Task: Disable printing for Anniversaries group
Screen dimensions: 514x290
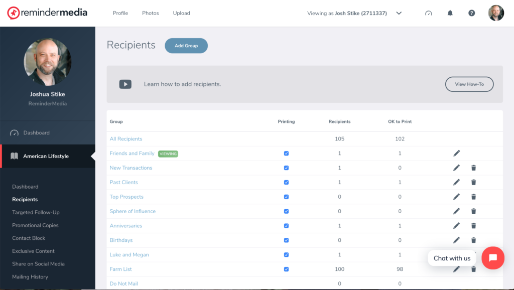Action: [x=286, y=226]
